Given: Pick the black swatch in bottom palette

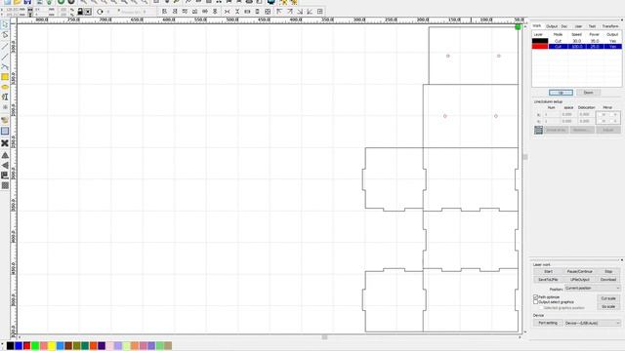Looking at the screenshot, I should (11, 346).
